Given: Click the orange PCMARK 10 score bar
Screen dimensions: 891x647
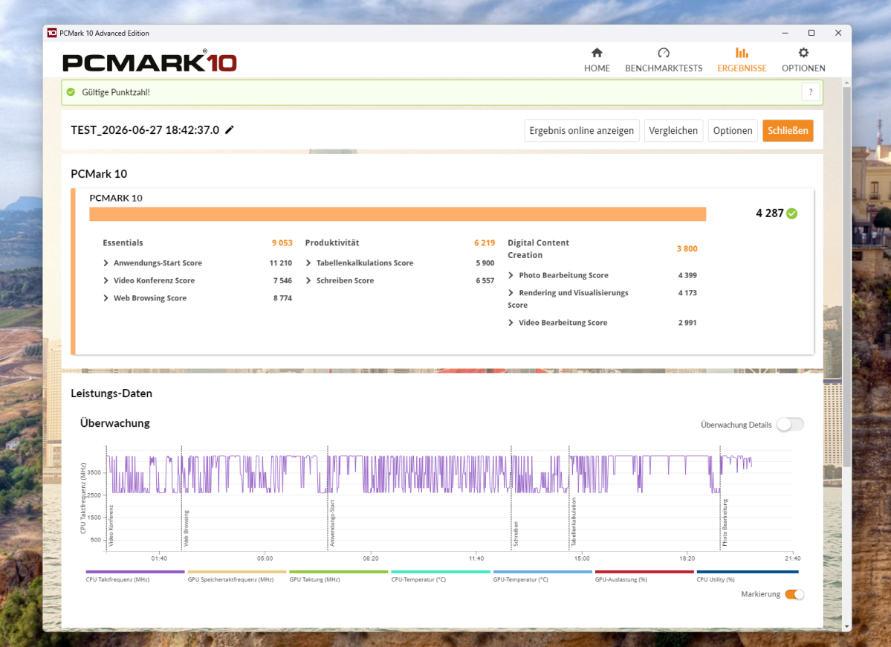Looking at the screenshot, I should (x=398, y=213).
